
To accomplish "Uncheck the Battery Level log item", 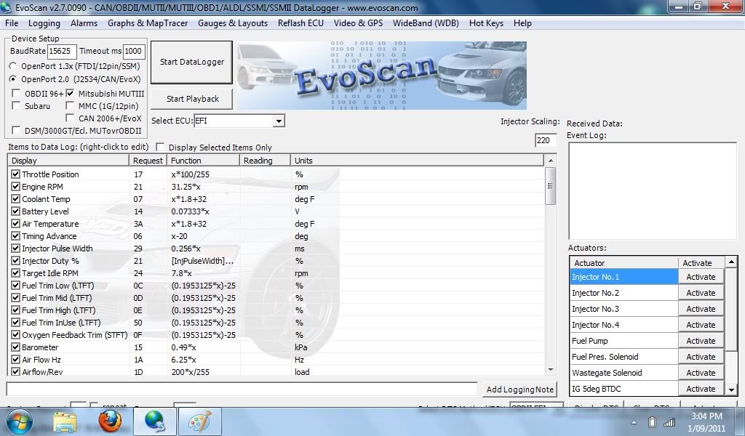I will (16, 211).
